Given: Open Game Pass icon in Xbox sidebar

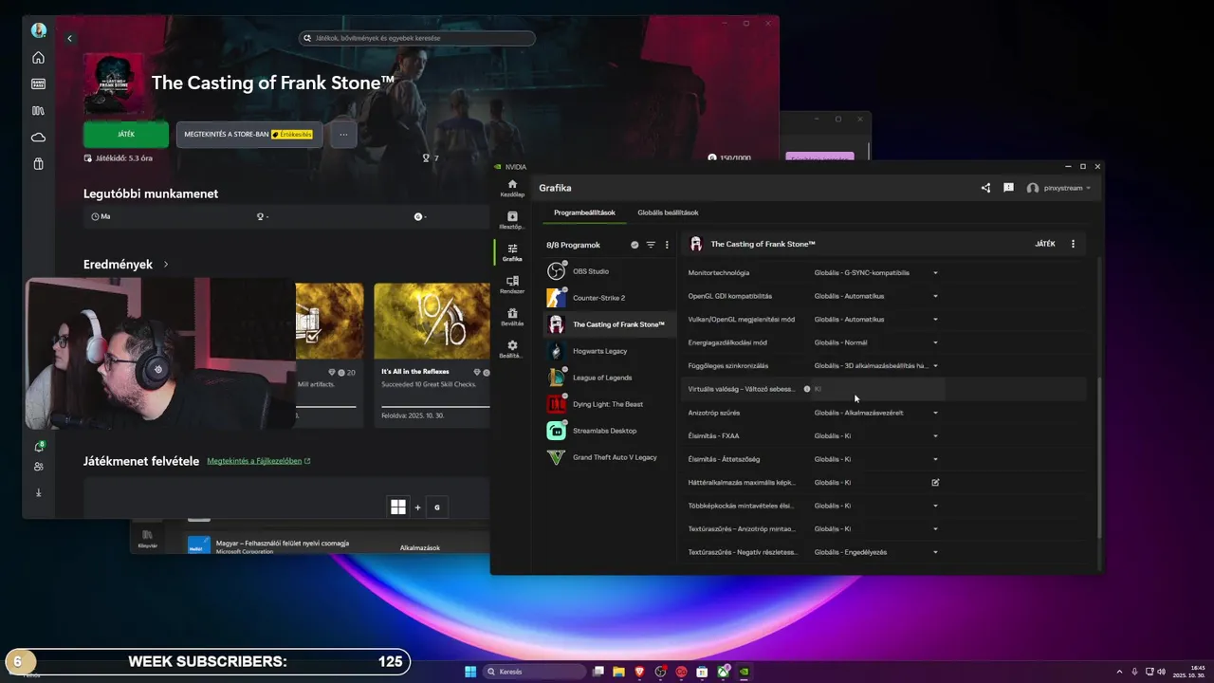Looking at the screenshot, I should pos(38,84).
